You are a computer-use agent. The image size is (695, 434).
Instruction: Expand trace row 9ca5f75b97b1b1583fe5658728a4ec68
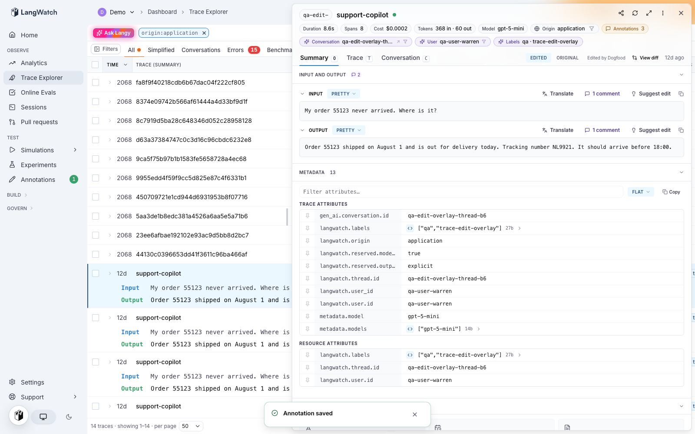pyautogui.click(x=109, y=159)
